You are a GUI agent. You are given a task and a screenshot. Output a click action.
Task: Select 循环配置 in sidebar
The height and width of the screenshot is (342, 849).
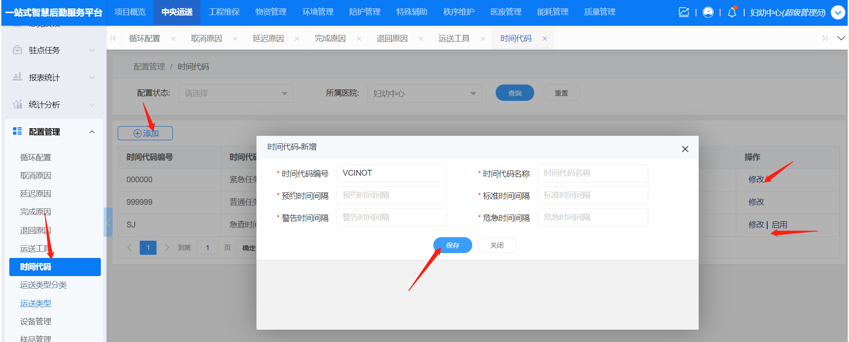coord(36,158)
